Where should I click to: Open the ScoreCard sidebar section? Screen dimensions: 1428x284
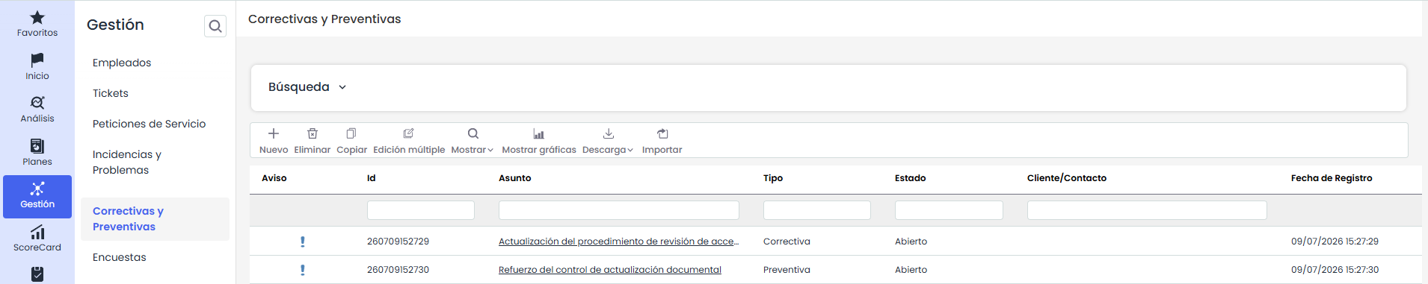[37, 239]
